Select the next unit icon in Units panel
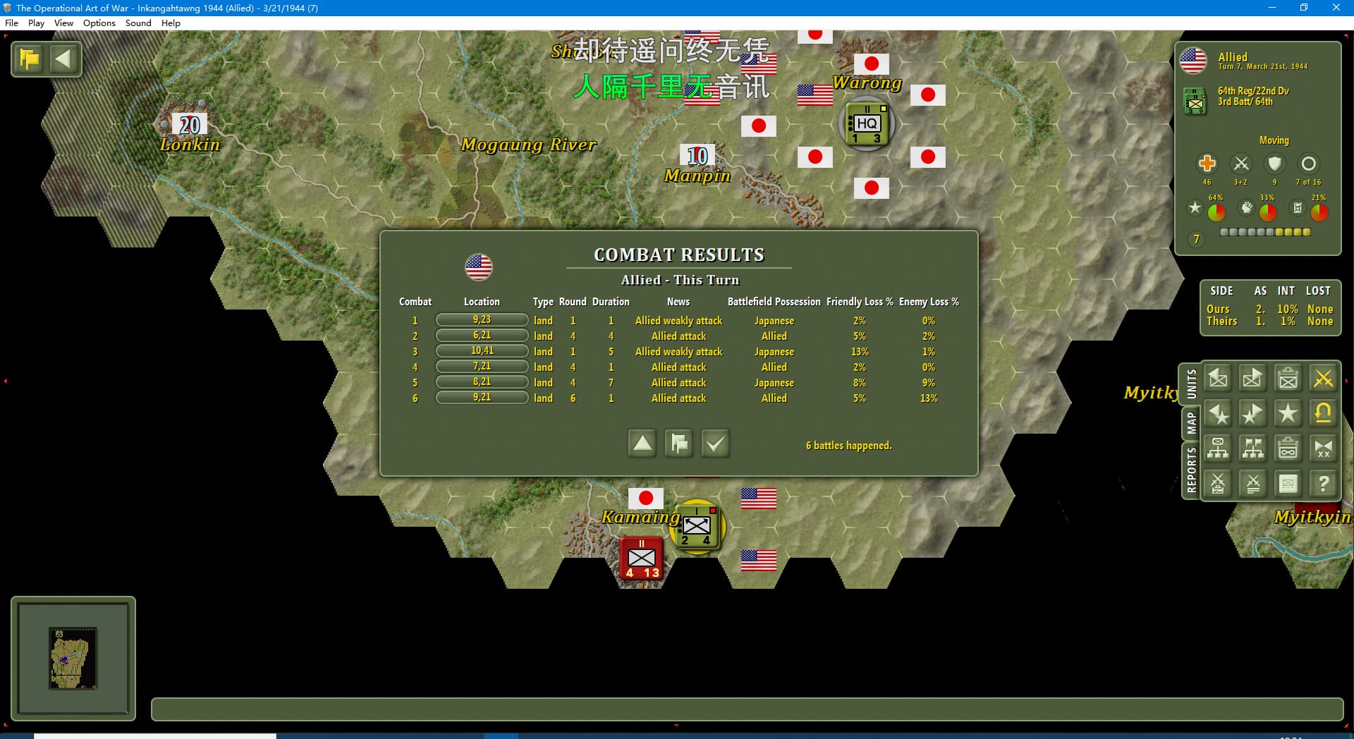This screenshot has height=739, width=1354. tap(1253, 379)
